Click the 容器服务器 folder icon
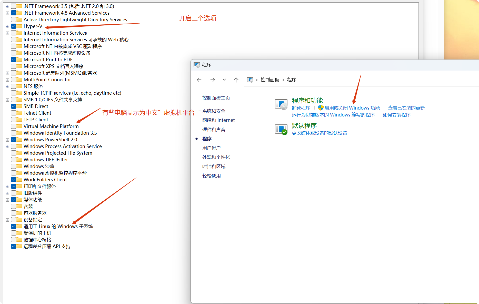The height and width of the screenshot is (304, 479). point(19,213)
